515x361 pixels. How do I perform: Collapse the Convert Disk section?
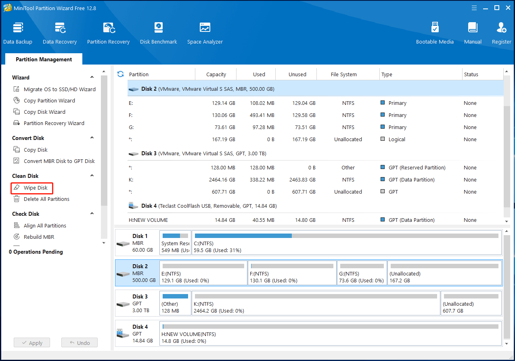click(92, 138)
